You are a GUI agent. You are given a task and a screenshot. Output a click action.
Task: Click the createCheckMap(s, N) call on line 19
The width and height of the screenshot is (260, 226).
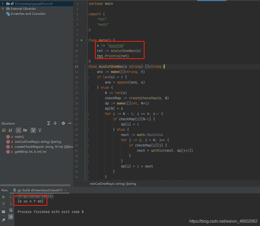point(149,98)
